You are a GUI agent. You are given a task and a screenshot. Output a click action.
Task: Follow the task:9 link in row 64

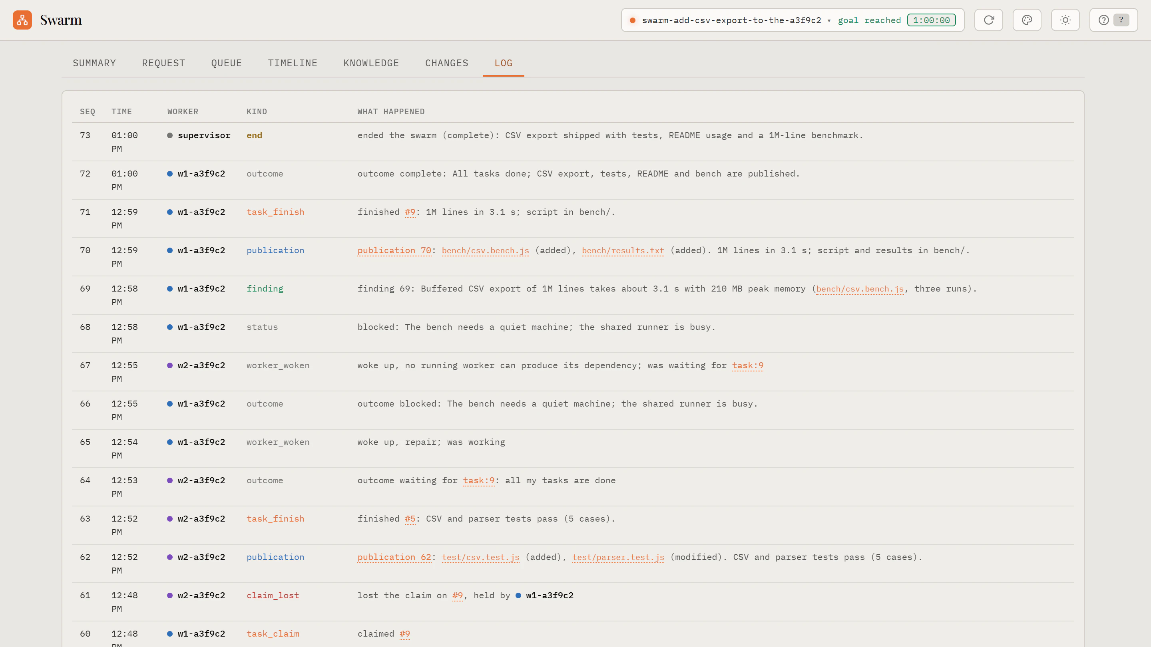coord(478,480)
